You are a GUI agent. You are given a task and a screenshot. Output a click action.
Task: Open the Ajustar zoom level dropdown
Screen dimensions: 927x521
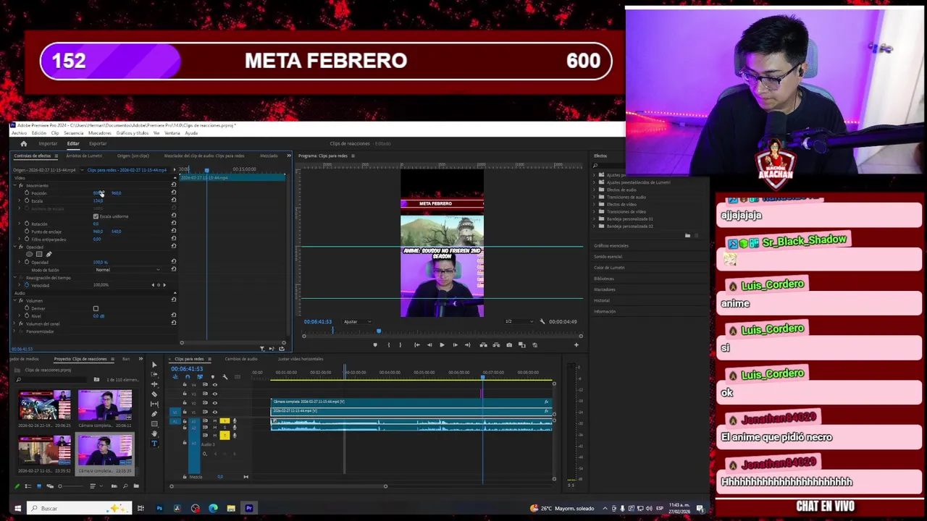[x=357, y=321]
